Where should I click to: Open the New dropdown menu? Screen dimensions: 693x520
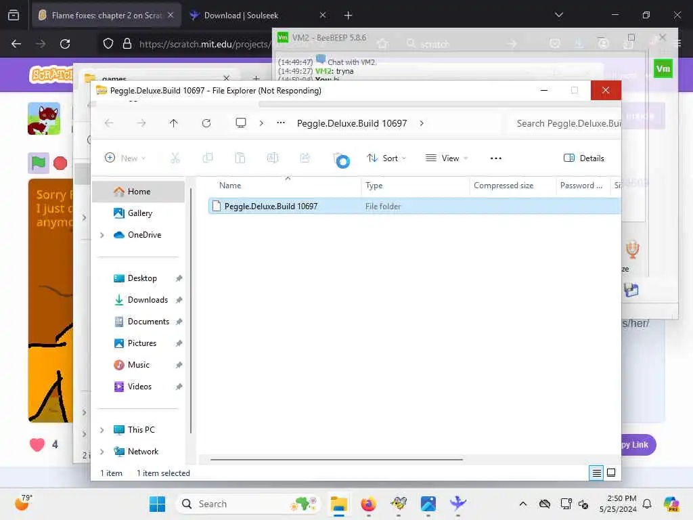(x=125, y=158)
